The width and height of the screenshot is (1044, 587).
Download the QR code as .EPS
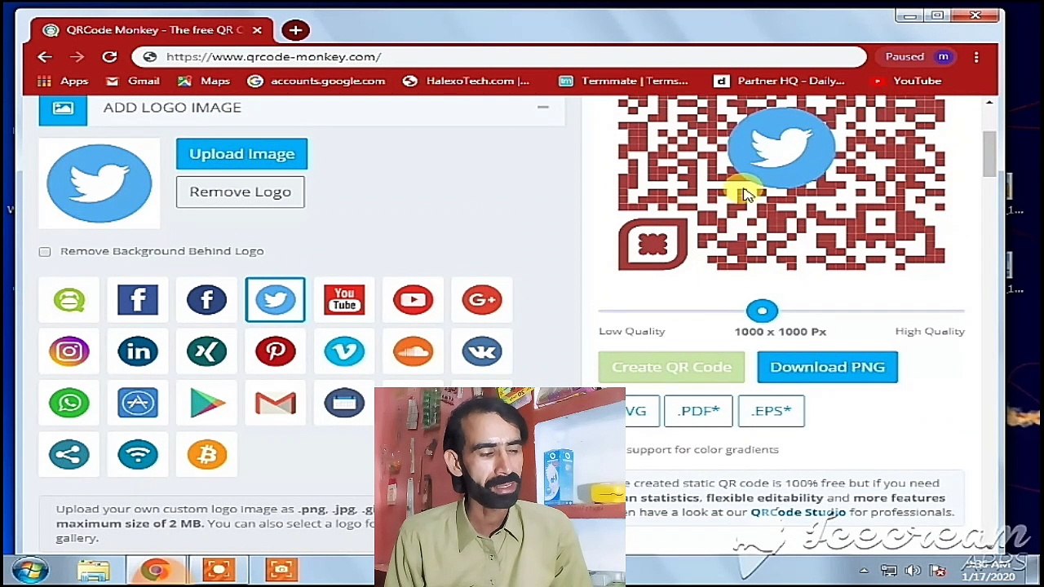(x=771, y=411)
